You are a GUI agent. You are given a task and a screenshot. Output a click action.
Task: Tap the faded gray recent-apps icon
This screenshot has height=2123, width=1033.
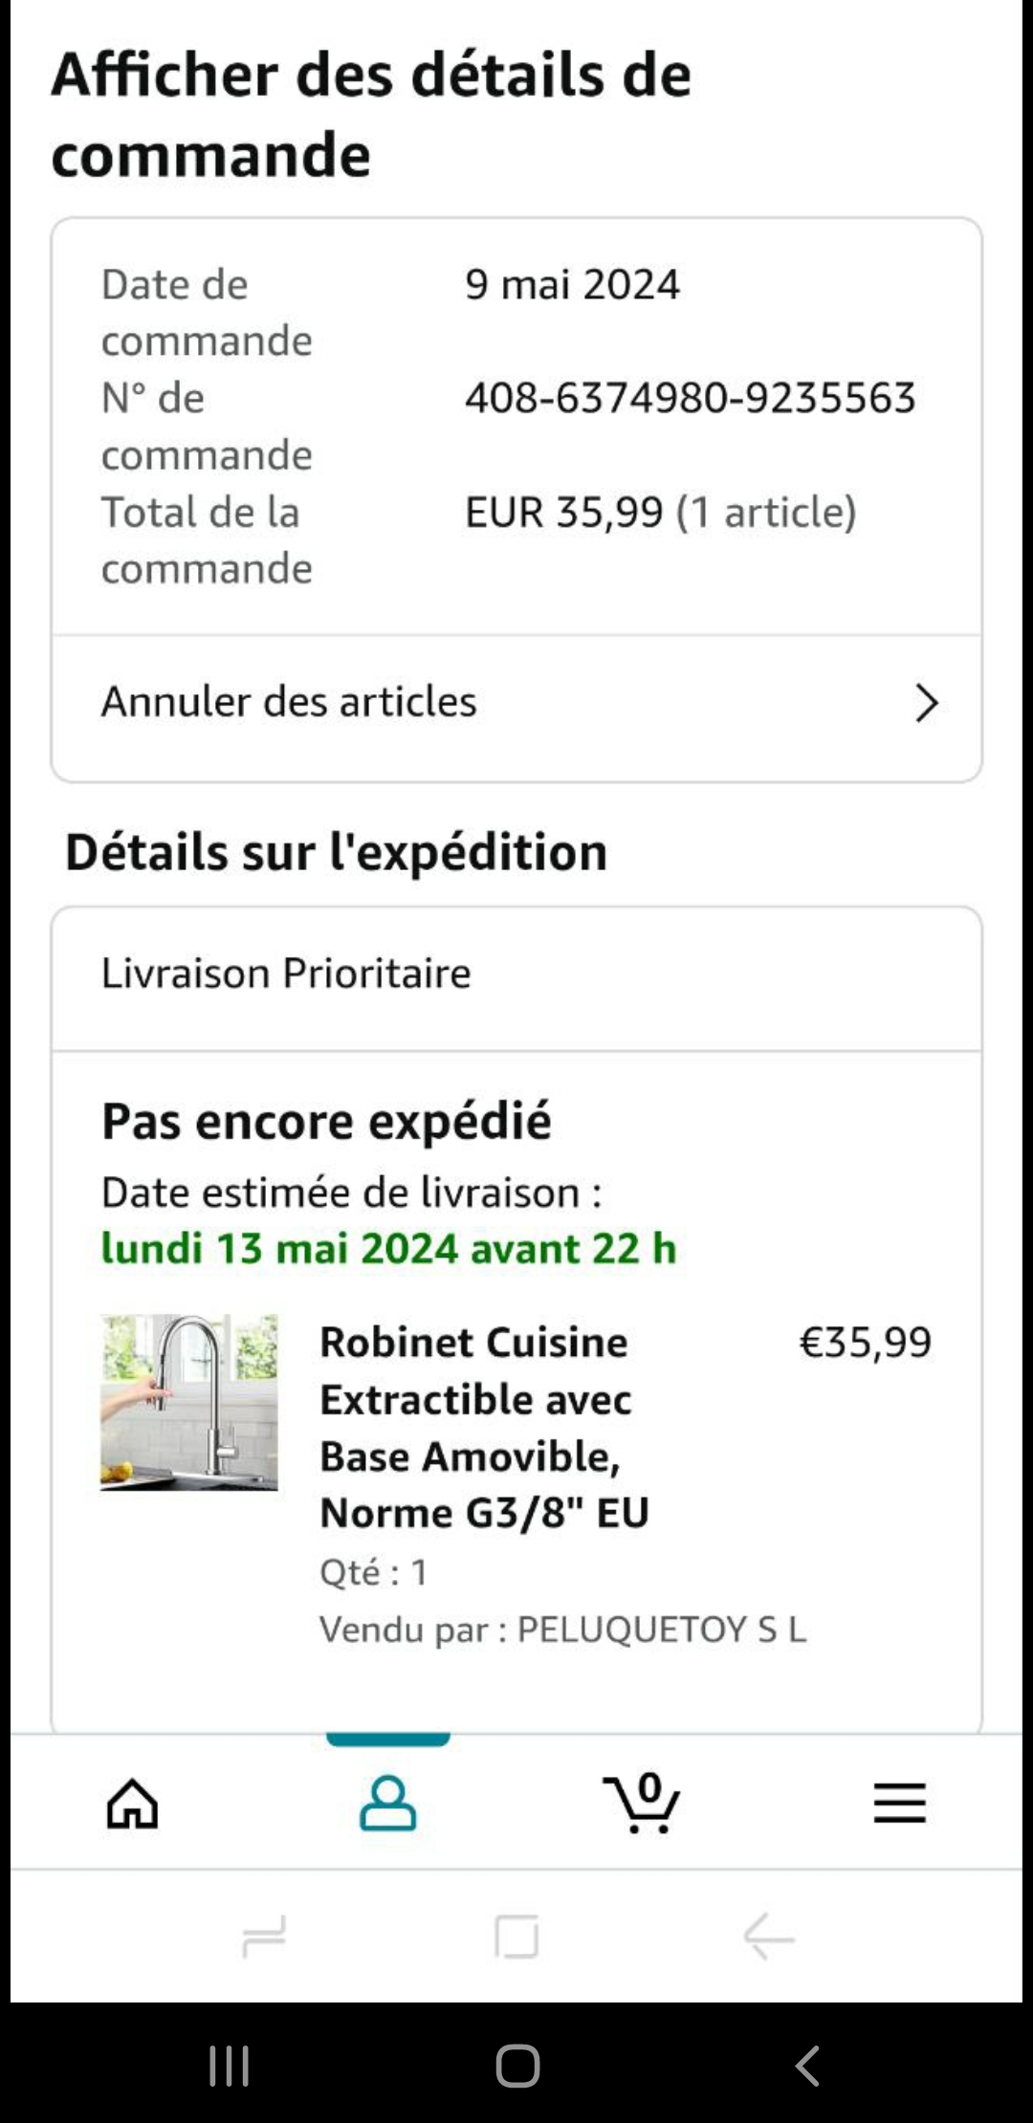tap(264, 1937)
